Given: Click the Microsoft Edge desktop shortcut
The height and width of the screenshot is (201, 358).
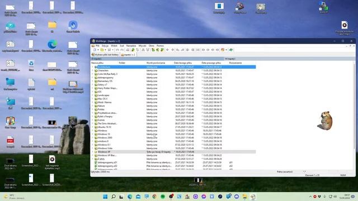Looking at the screenshot, I should (x=52, y=46).
